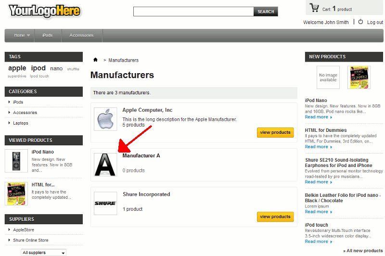Open the shopping cart icon
The height and width of the screenshot is (256, 385).
pyautogui.click(x=314, y=8)
